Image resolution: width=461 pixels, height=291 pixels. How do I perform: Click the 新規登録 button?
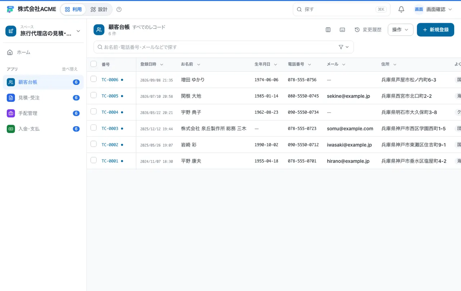click(x=435, y=30)
